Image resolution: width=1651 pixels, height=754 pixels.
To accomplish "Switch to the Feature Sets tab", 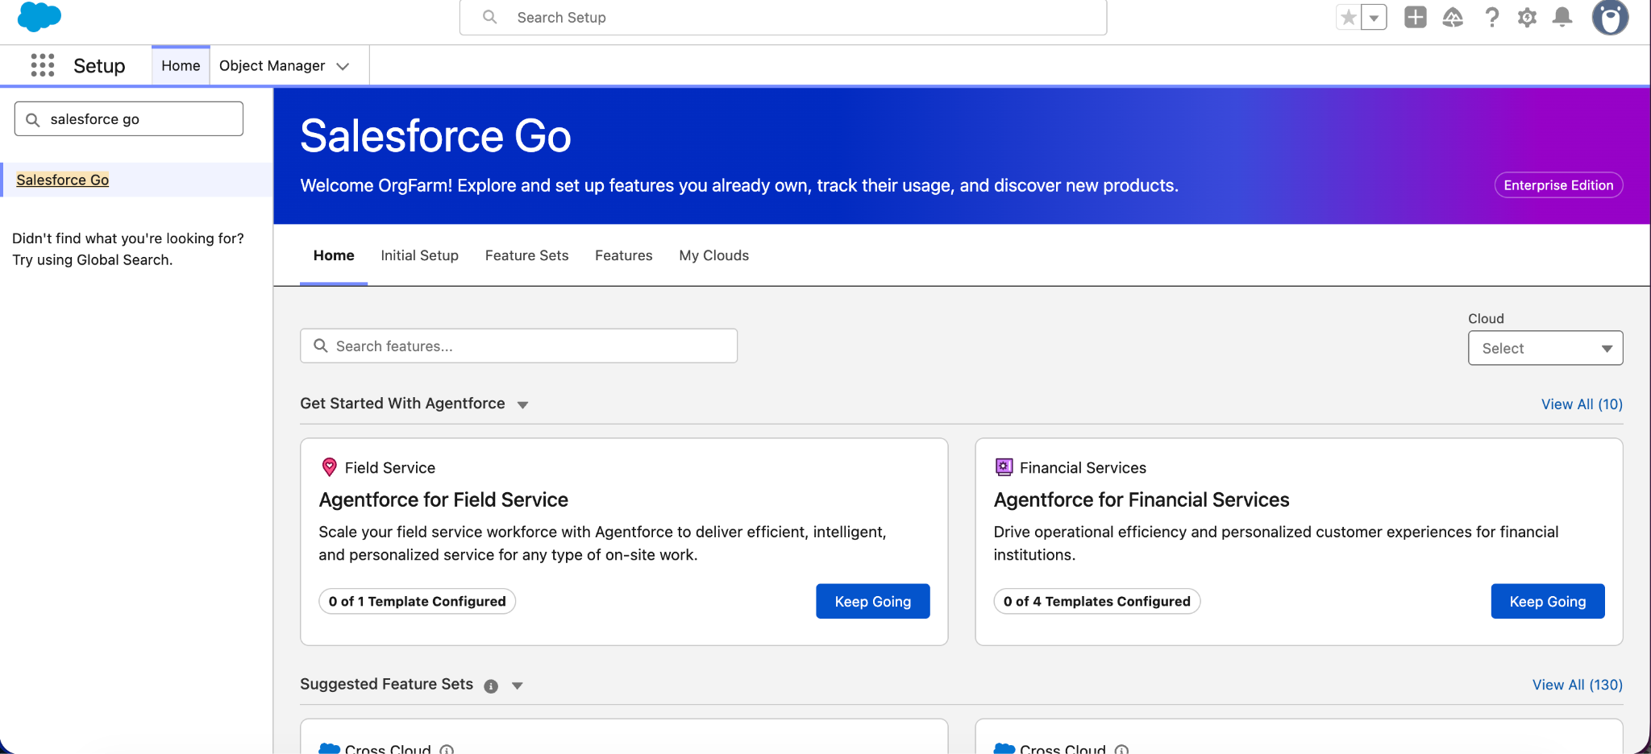I will pyautogui.click(x=526, y=255).
